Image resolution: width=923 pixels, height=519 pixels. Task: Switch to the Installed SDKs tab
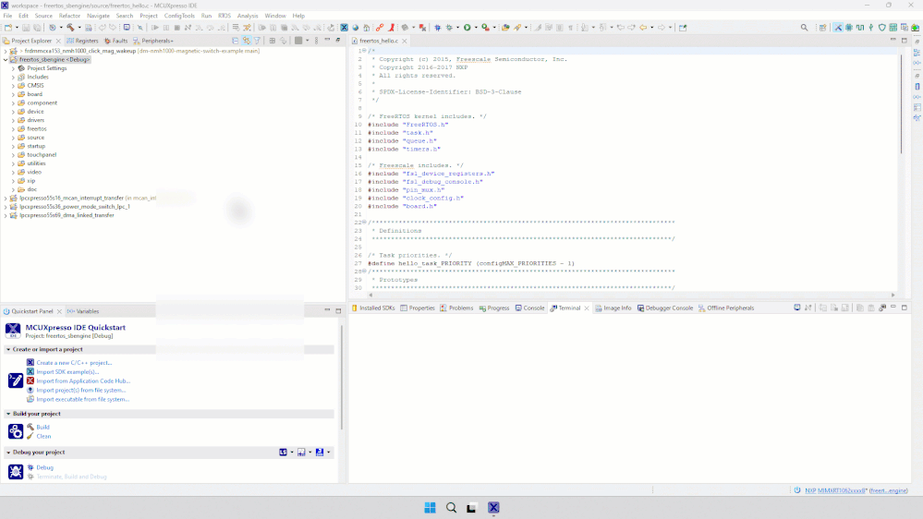(373, 308)
